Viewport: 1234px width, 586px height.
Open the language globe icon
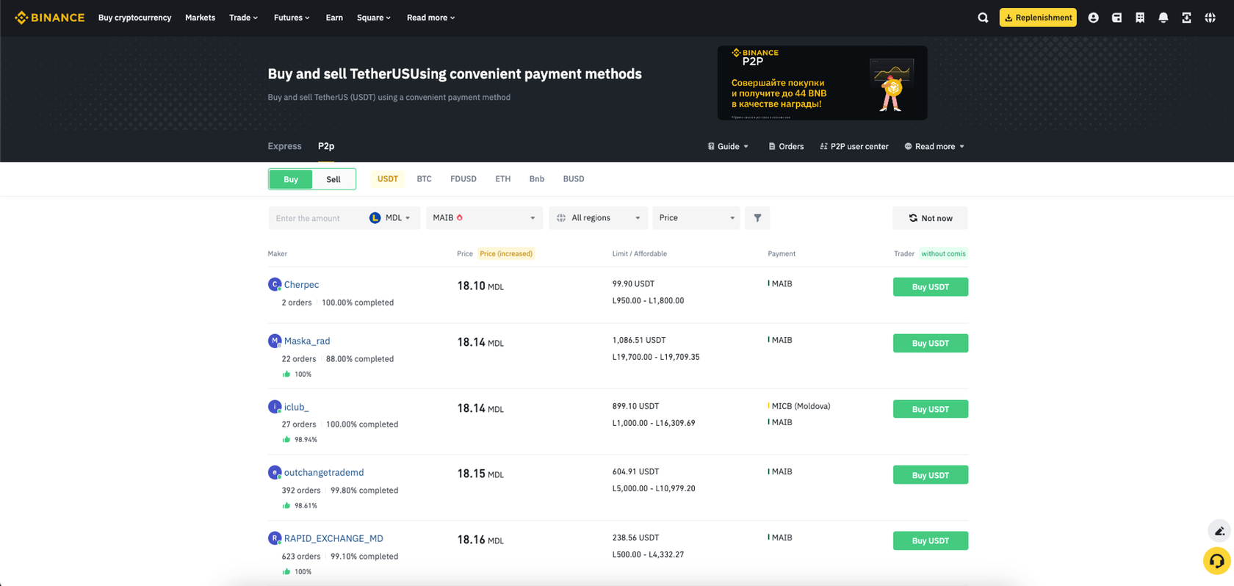click(x=1210, y=18)
